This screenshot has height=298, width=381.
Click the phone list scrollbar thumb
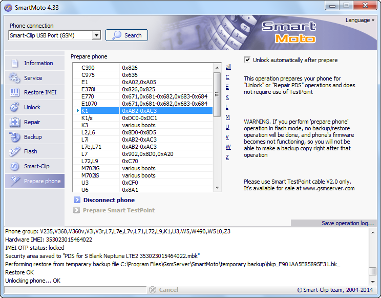[217, 94]
